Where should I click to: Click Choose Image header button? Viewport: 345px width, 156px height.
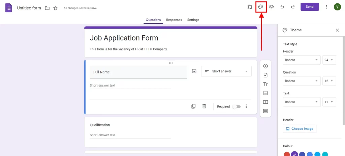[300, 129]
